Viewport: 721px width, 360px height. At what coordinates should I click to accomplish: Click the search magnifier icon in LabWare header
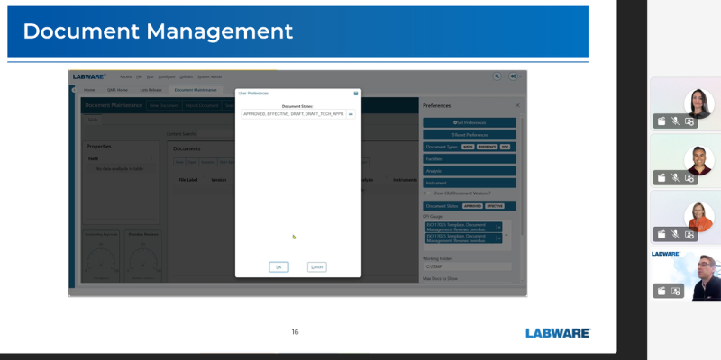(497, 76)
